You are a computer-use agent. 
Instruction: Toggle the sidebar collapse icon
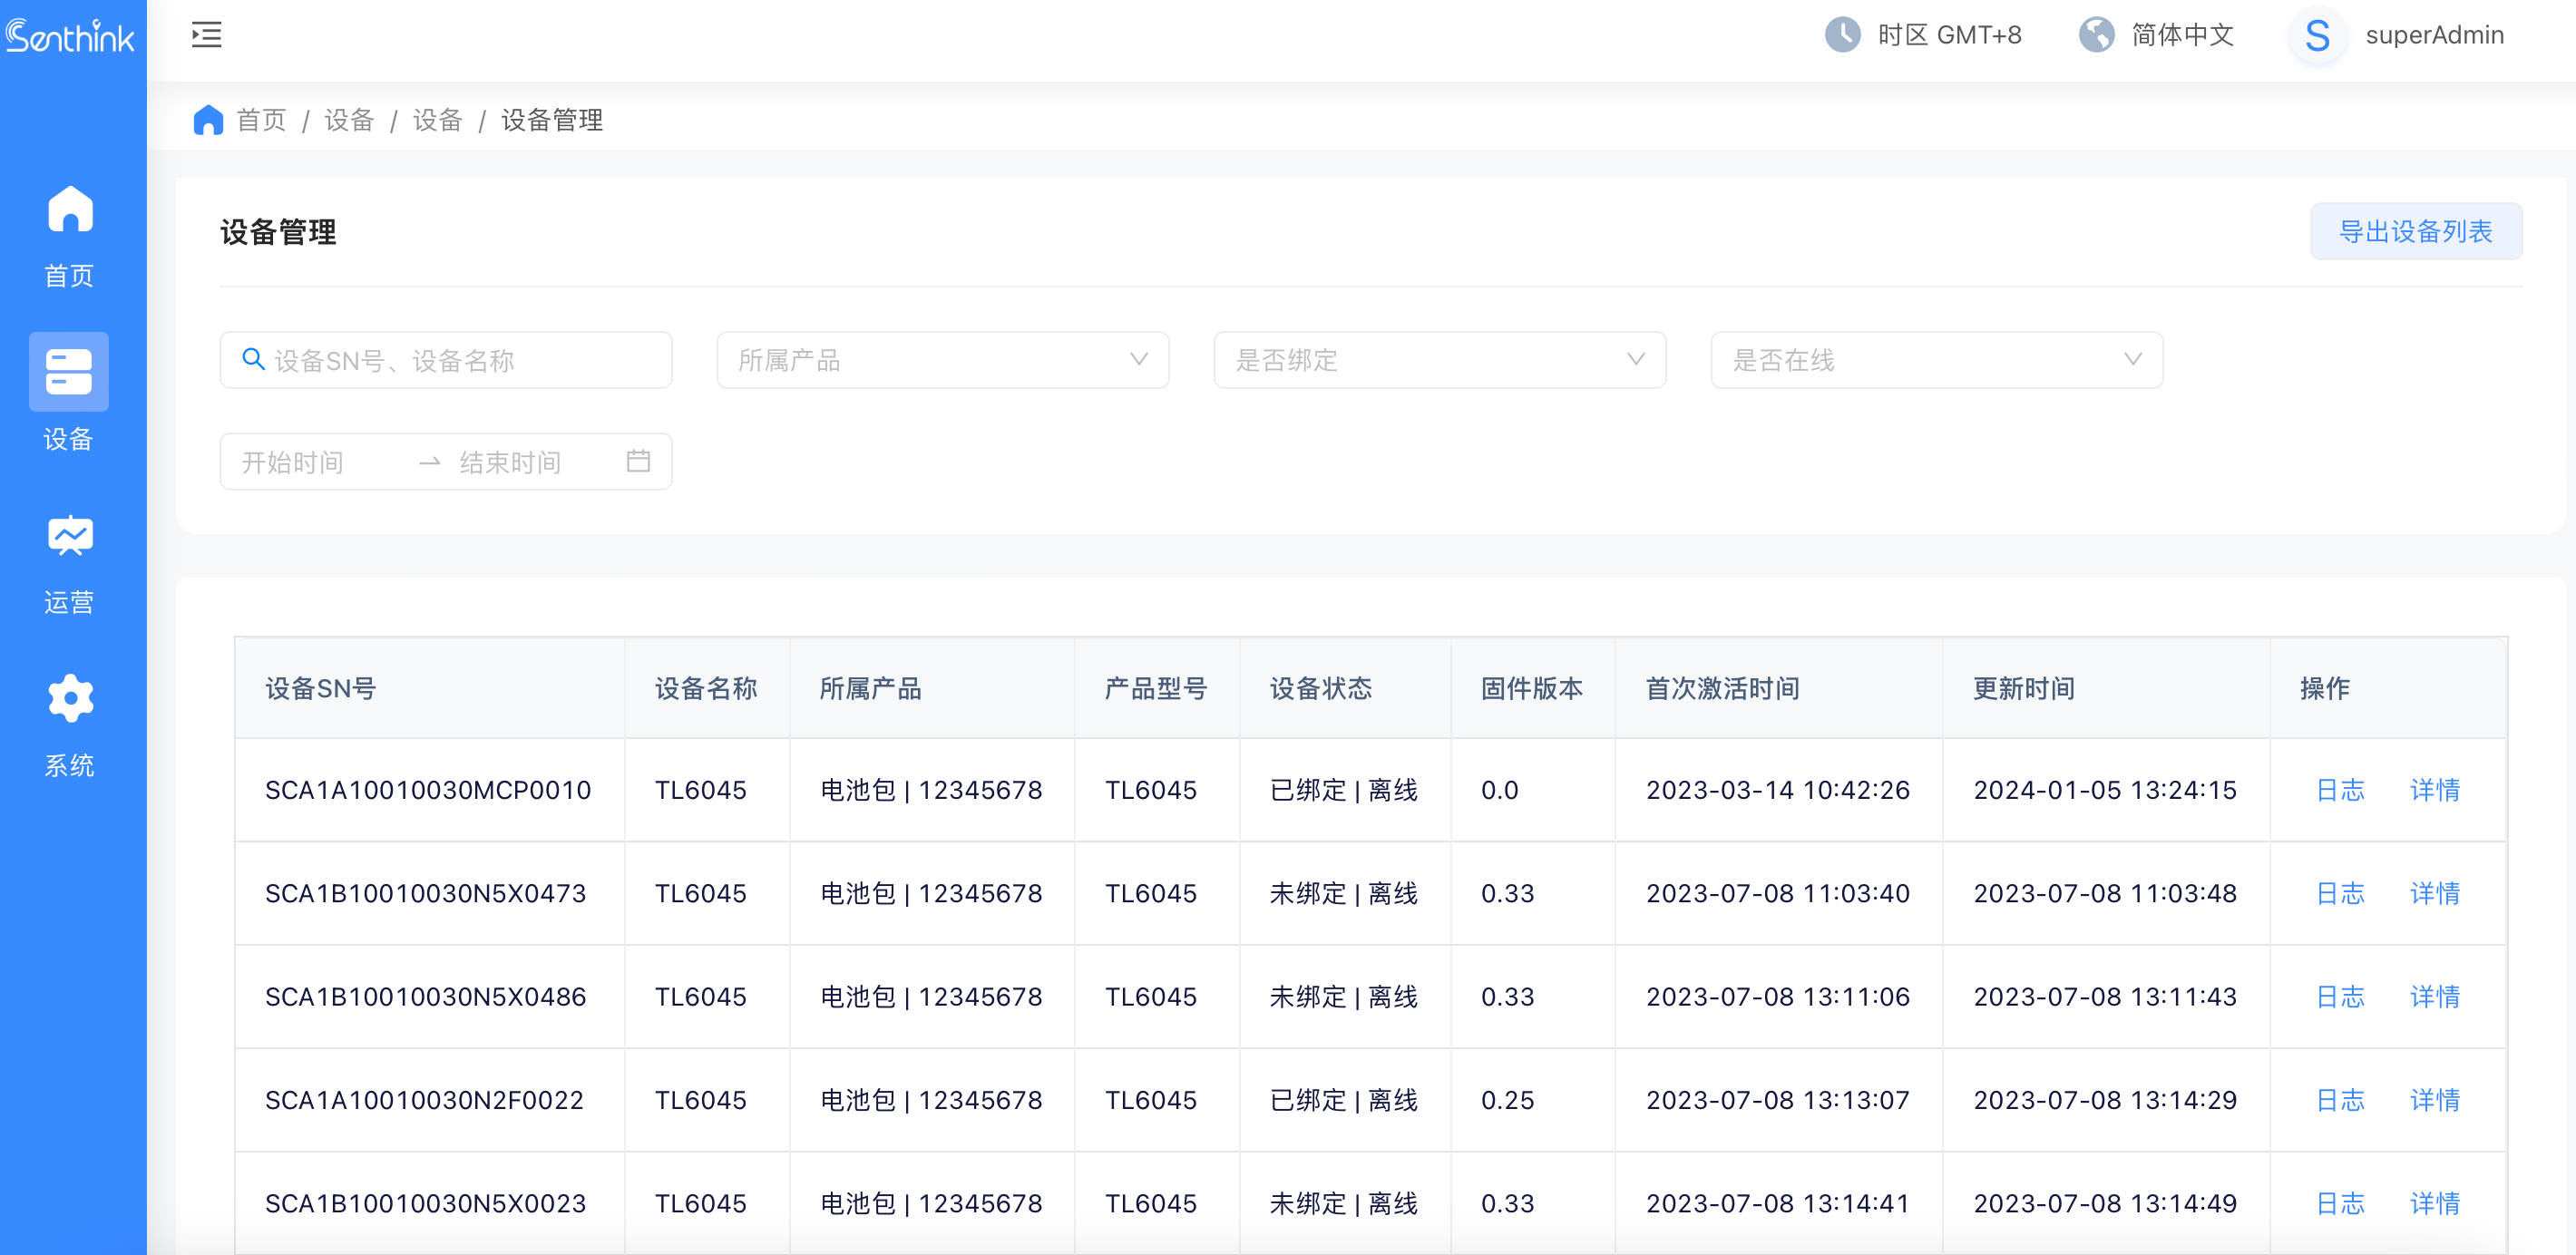207,35
